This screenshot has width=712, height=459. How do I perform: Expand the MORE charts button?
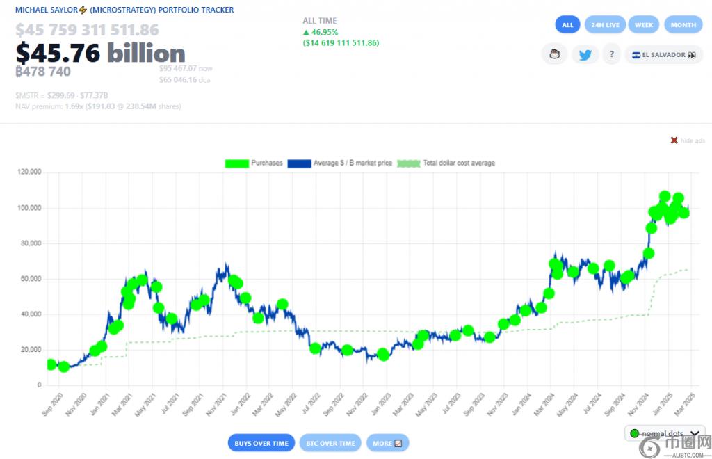[x=387, y=443]
